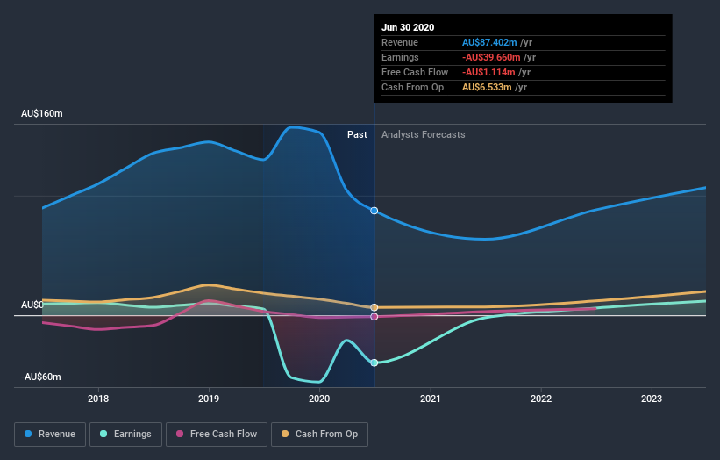Click the Free Cash Flow tooltip row label

pyautogui.click(x=415, y=72)
